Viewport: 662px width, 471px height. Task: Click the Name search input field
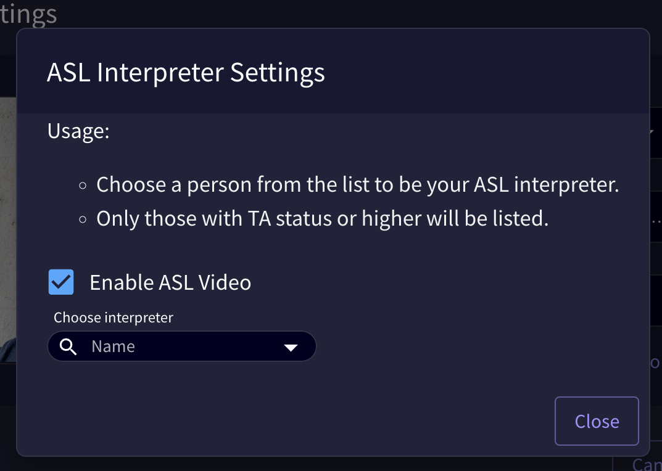tap(182, 346)
